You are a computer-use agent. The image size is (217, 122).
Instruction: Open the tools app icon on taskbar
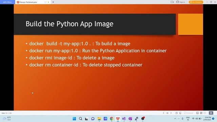[136, 119]
